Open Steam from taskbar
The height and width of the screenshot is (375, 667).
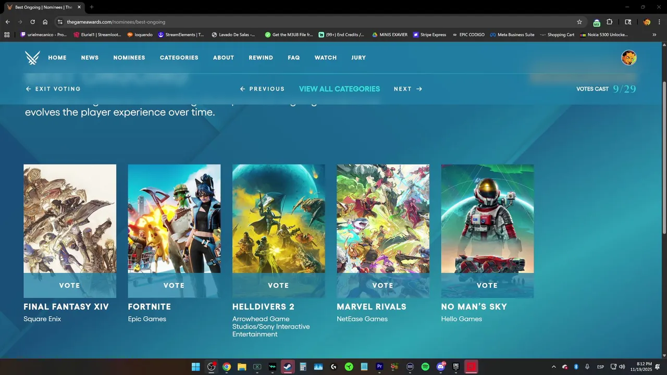pyautogui.click(x=288, y=367)
